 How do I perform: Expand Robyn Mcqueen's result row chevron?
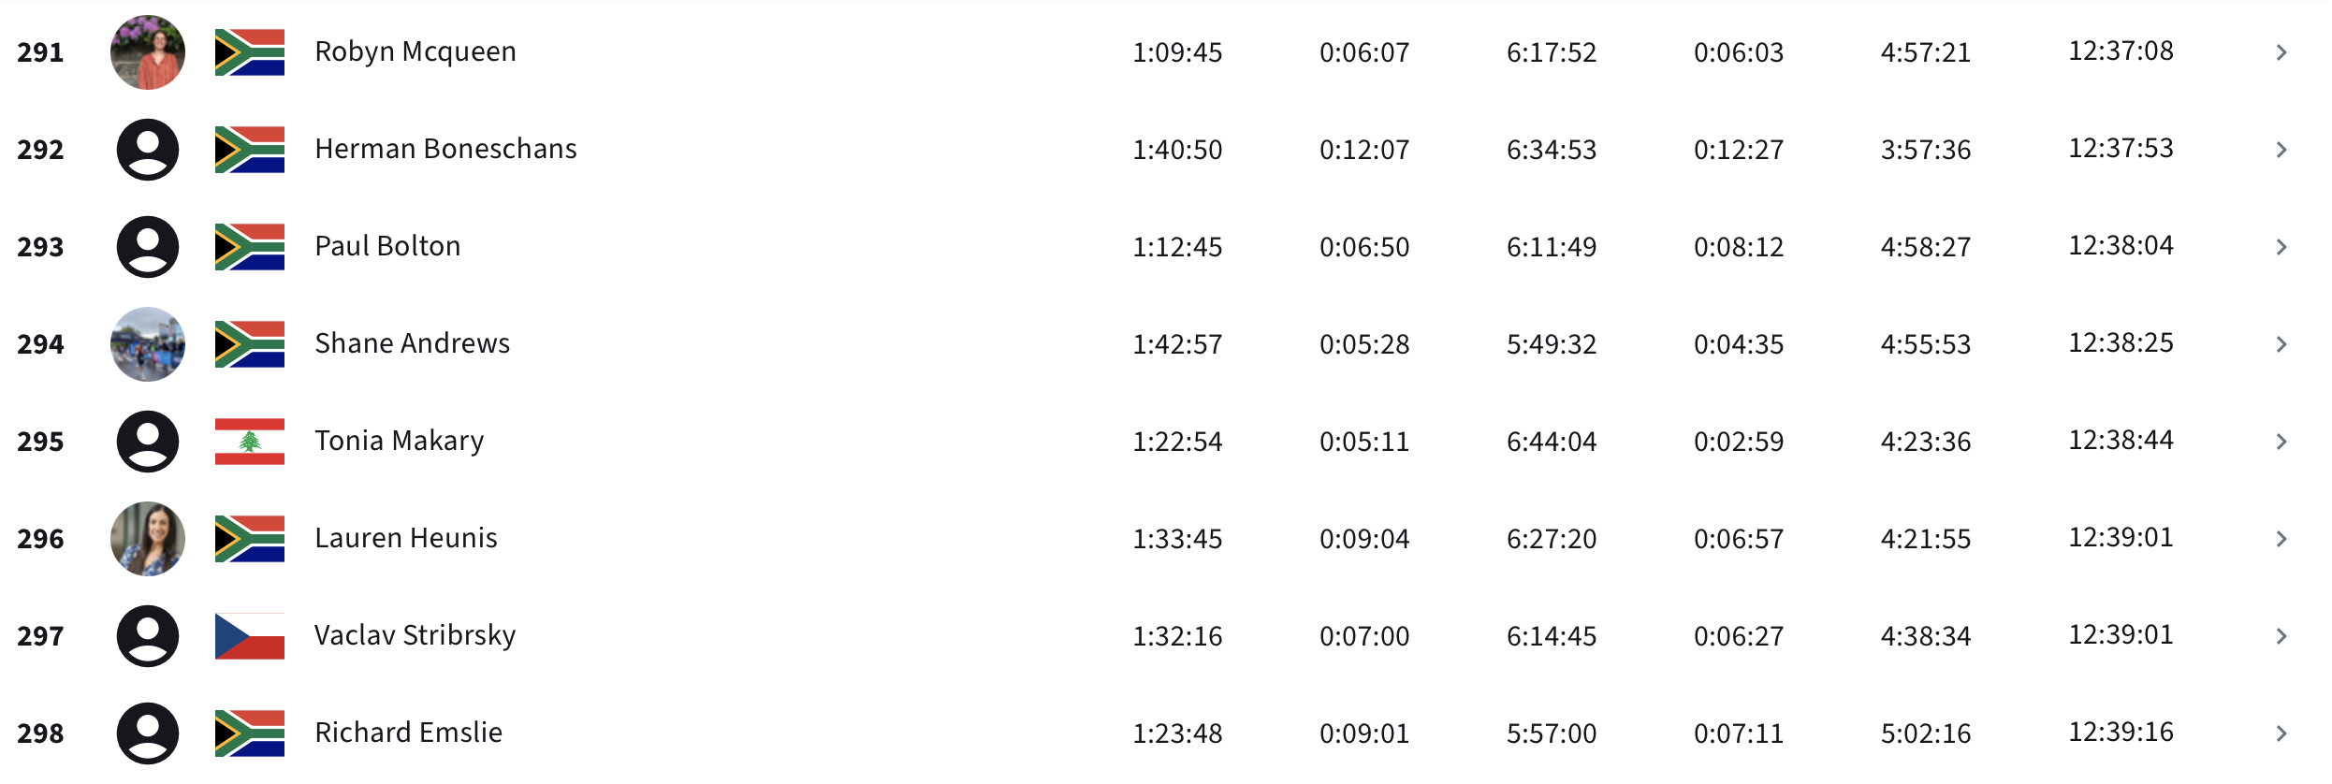pos(2281,52)
